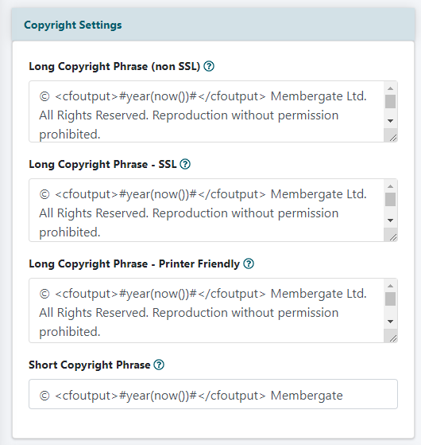Click into the Short Copyright Phrase field
This screenshot has height=445, width=421.
click(213, 394)
